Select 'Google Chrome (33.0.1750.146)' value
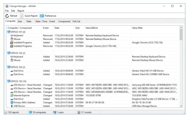 pos(101,46)
